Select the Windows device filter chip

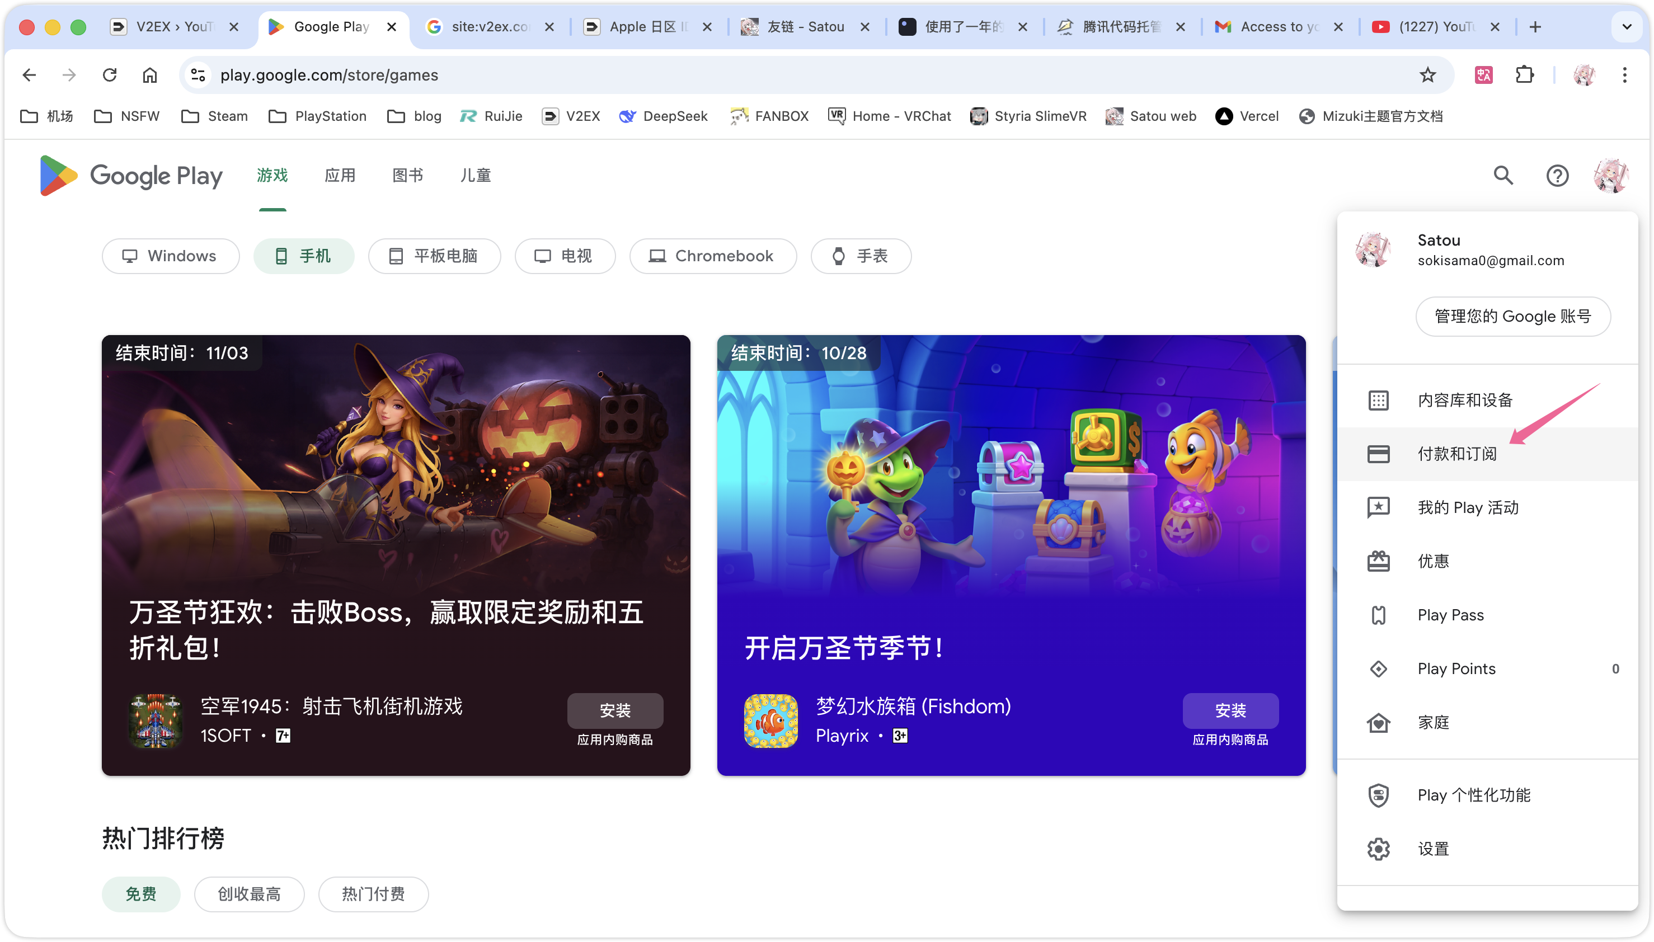click(x=170, y=256)
